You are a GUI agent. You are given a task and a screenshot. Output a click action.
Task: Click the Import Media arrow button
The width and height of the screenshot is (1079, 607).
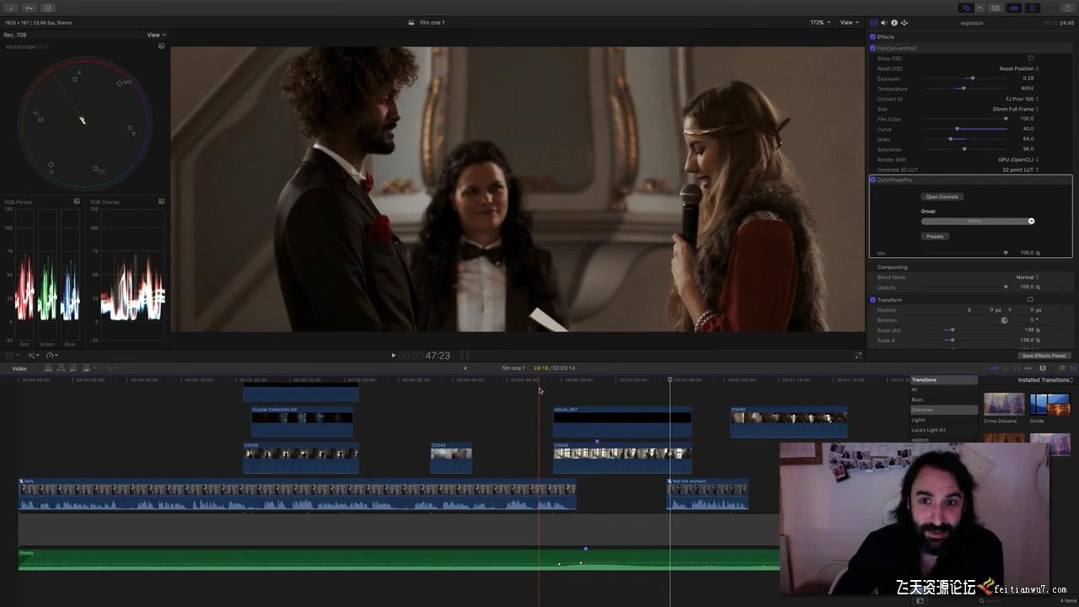tap(13, 8)
